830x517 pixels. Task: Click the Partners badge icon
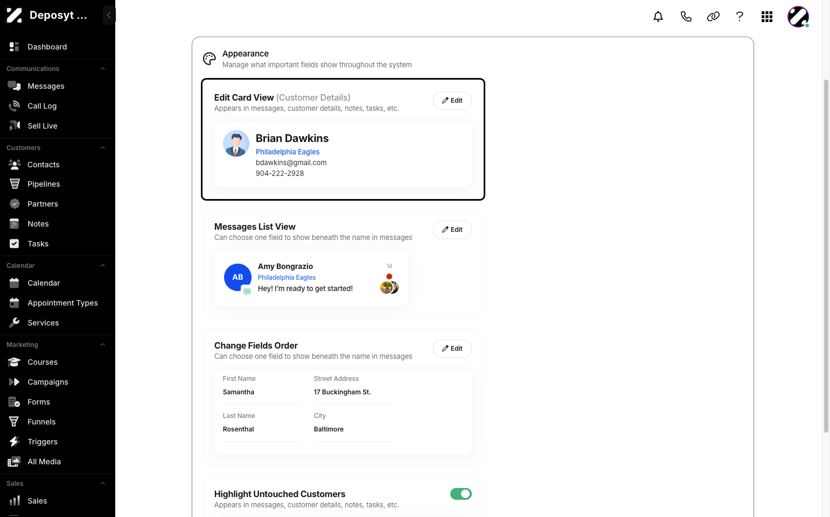(15, 204)
